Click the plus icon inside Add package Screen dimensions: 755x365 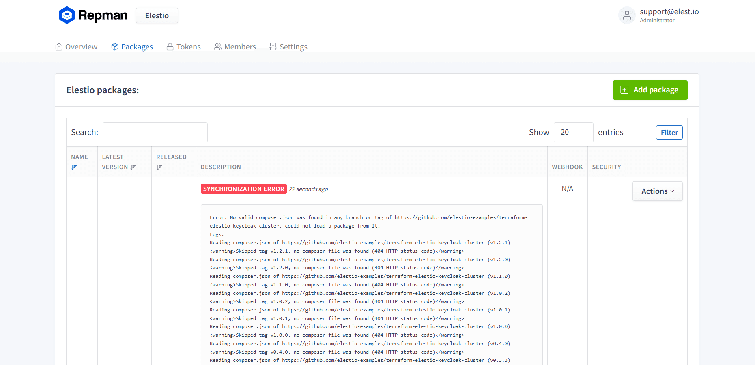624,90
